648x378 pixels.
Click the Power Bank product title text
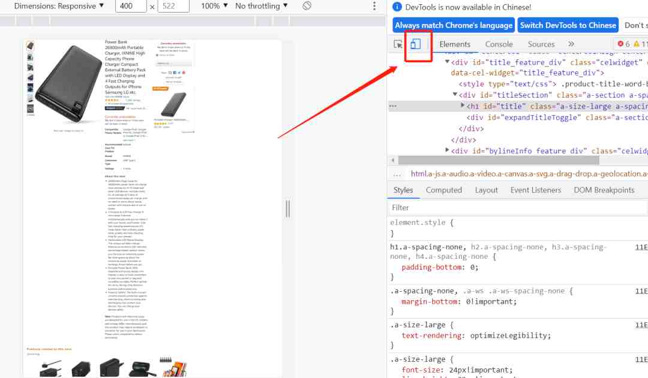125,67
